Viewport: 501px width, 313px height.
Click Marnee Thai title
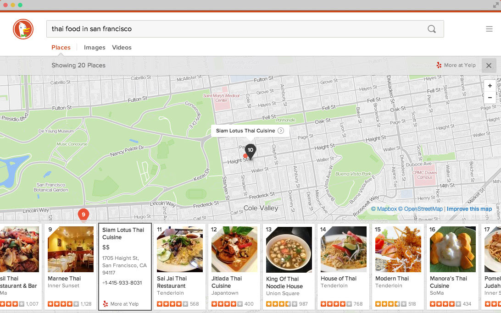click(64, 279)
